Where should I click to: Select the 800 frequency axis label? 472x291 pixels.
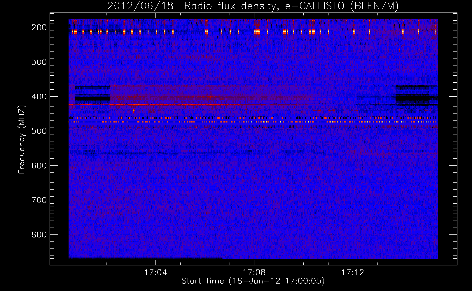(39, 235)
